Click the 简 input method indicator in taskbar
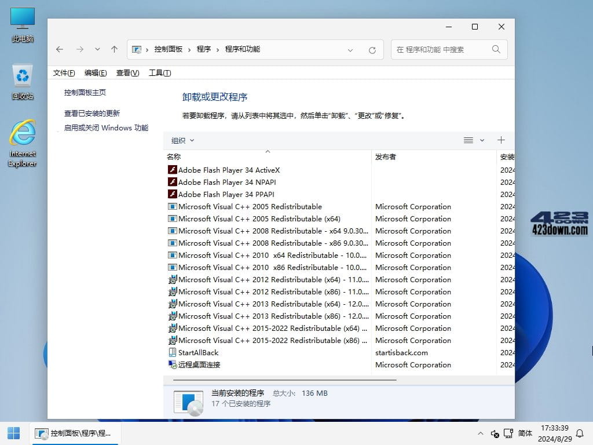This screenshot has height=445, width=593. pyautogui.click(x=526, y=433)
